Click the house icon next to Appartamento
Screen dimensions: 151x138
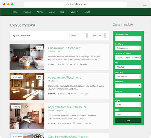[x=58, y=123]
